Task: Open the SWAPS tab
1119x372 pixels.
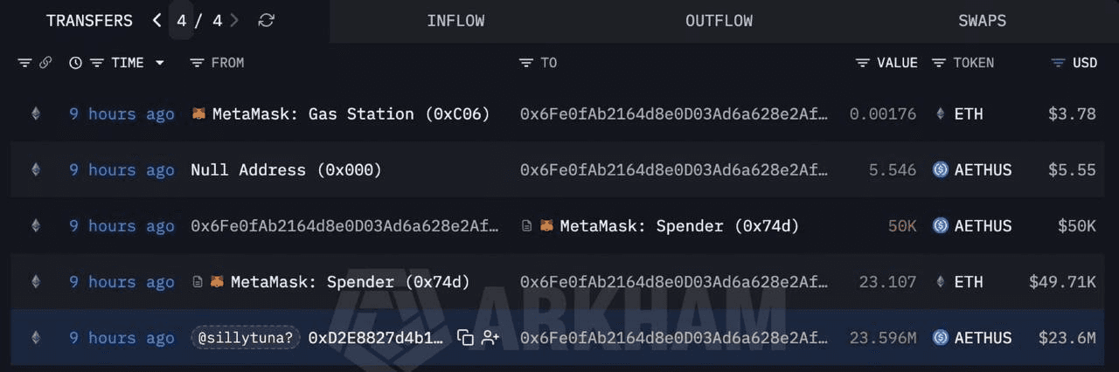Action: tap(982, 21)
